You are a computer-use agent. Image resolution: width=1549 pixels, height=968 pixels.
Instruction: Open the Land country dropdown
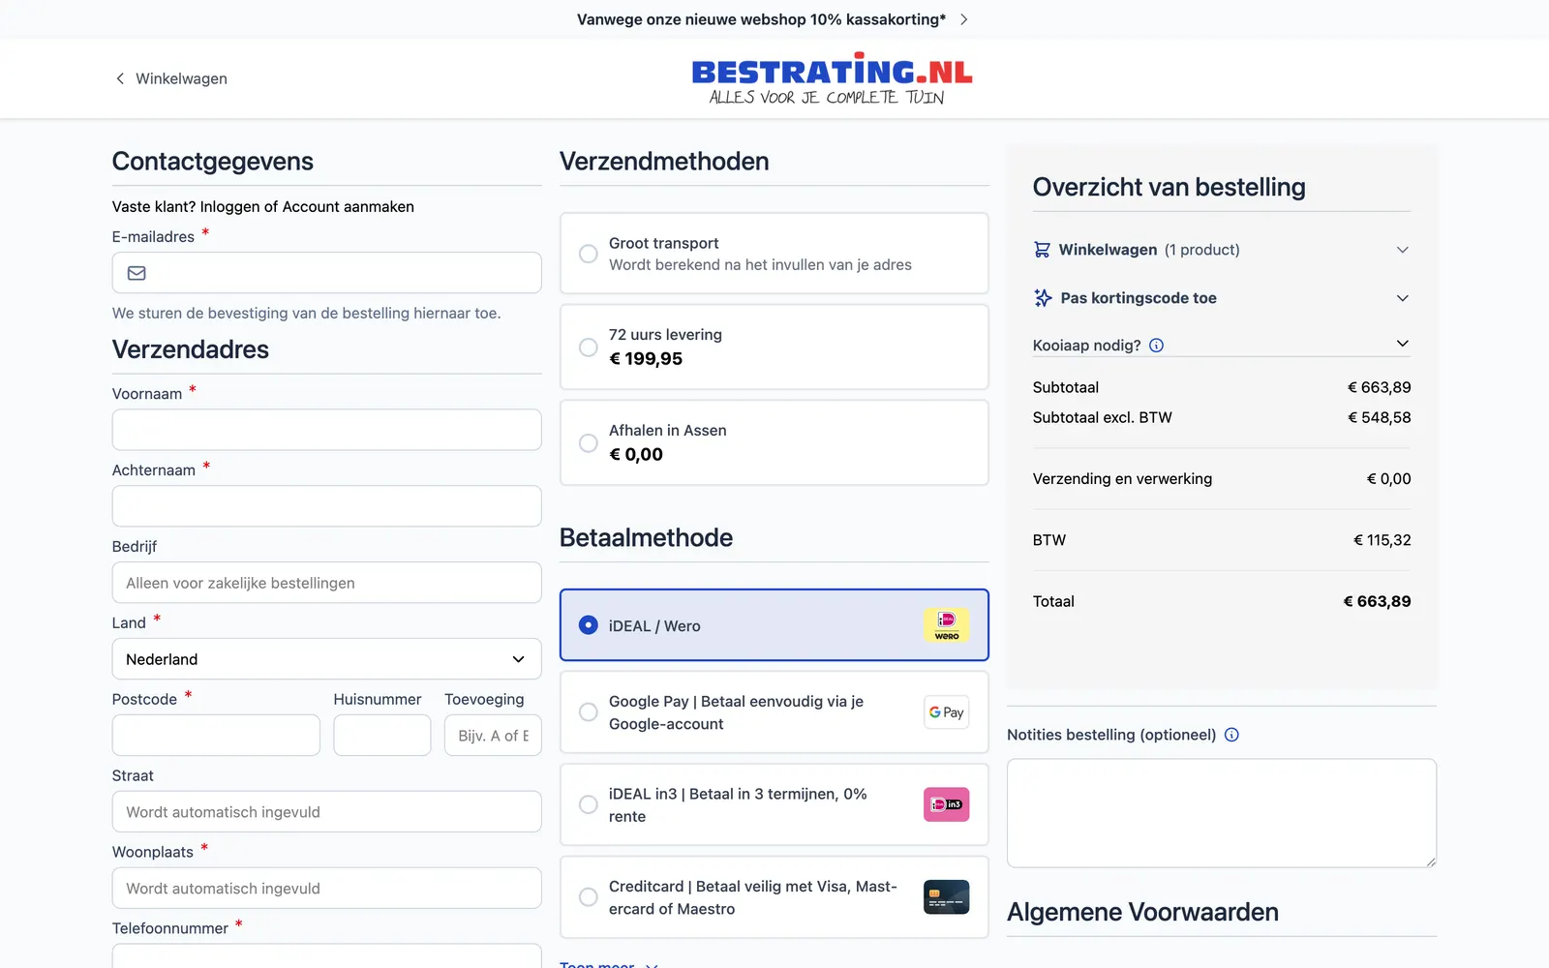[x=326, y=659]
